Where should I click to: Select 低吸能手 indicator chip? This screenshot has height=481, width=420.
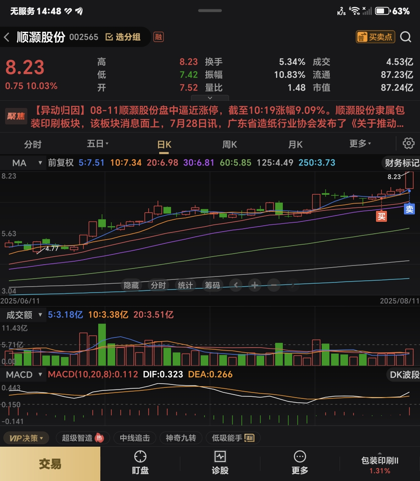coord(233,438)
